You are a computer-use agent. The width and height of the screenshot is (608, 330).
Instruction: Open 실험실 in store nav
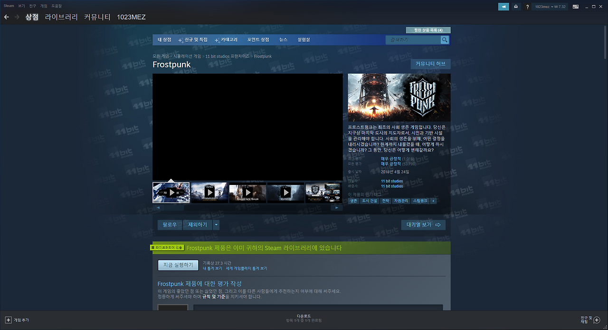(304, 40)
